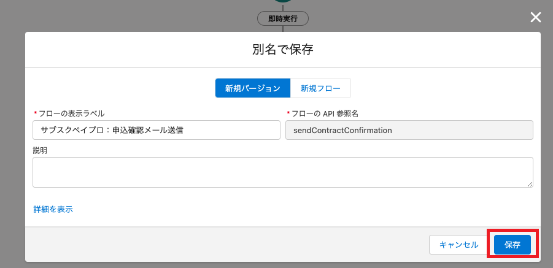Click the 即時実行 path label

click(x=282, y=18)
